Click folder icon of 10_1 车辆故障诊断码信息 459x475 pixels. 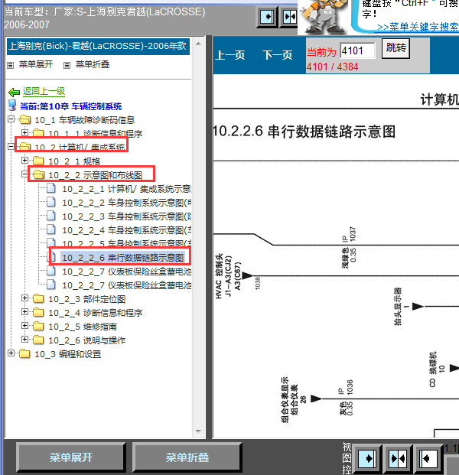(x=24, y=120)
